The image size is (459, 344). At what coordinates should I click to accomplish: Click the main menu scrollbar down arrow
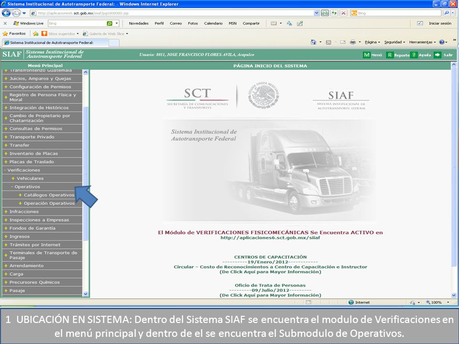coord(86,294)
